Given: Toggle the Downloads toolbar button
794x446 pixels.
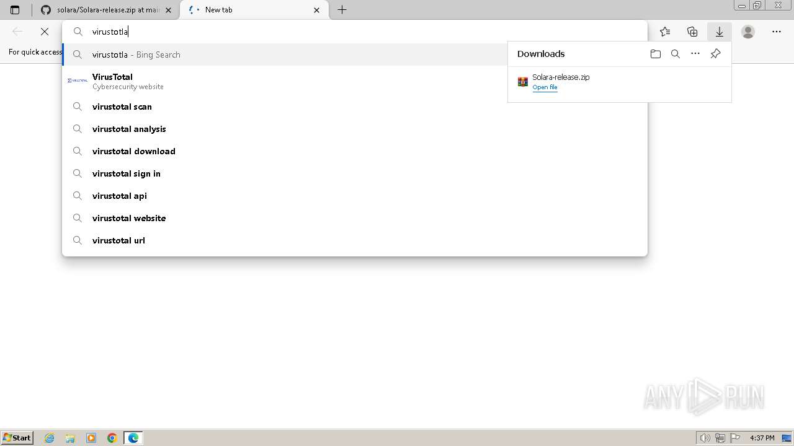Looking at the screenshot, I should point(720,32).
